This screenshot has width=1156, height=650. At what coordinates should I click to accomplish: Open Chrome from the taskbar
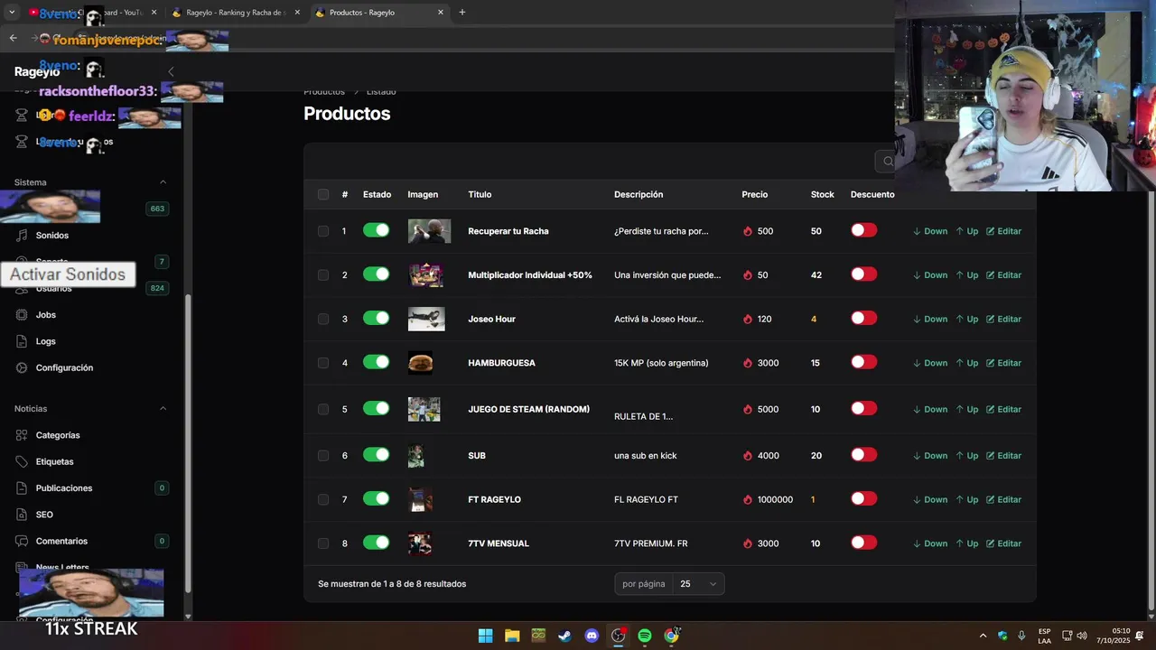(x=671, y=636)
